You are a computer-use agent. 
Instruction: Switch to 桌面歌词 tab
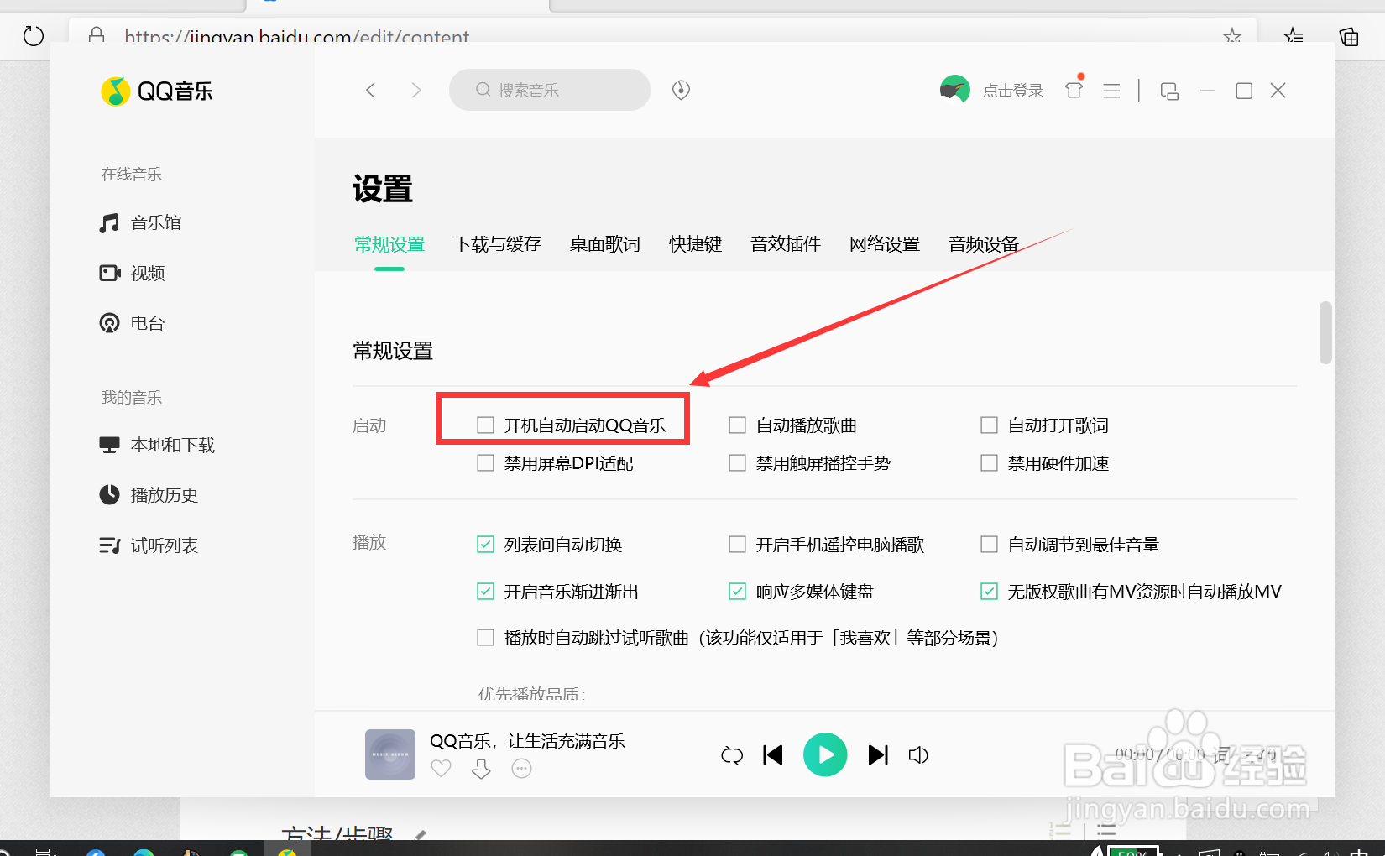604,244
